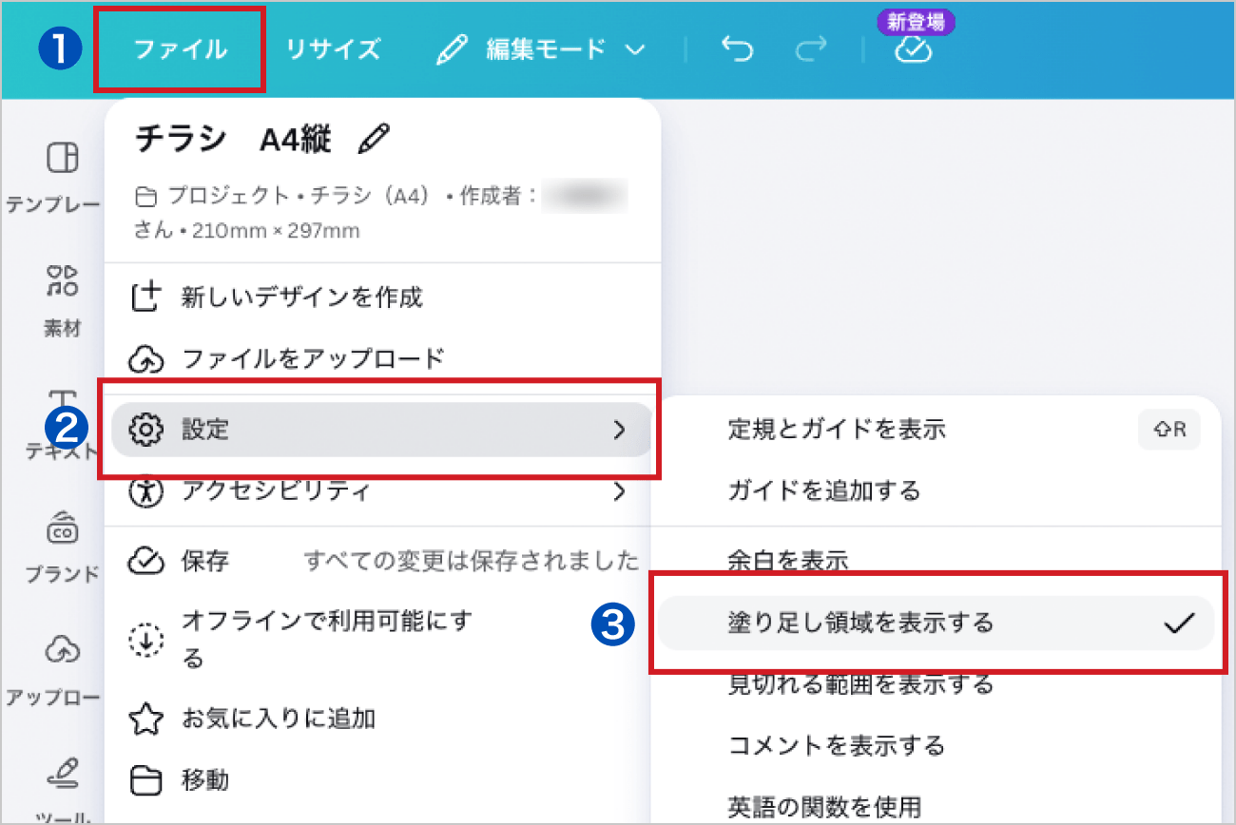This screenshot has width=1236, height=825.
Task: Click the 保存 menu entry
Action: pos(380,561)
